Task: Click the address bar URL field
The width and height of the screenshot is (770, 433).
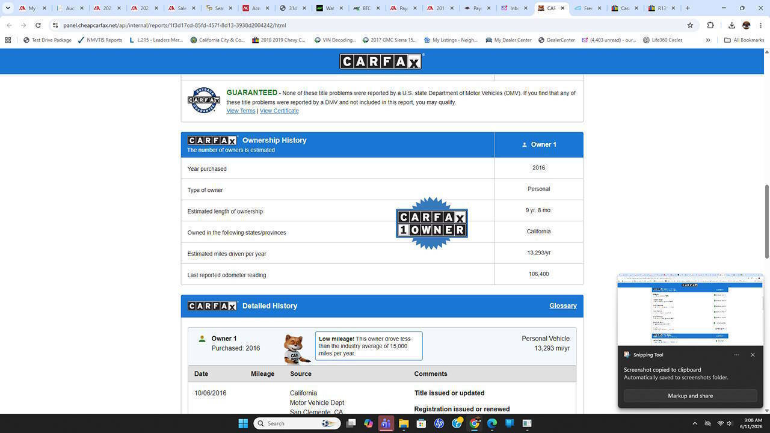Action: click(x=373, y=25)
